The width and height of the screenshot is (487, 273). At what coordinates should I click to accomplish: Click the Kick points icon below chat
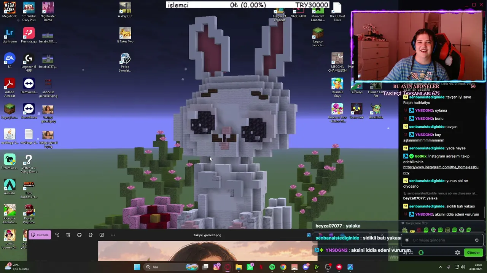click(x=421, y=253)
